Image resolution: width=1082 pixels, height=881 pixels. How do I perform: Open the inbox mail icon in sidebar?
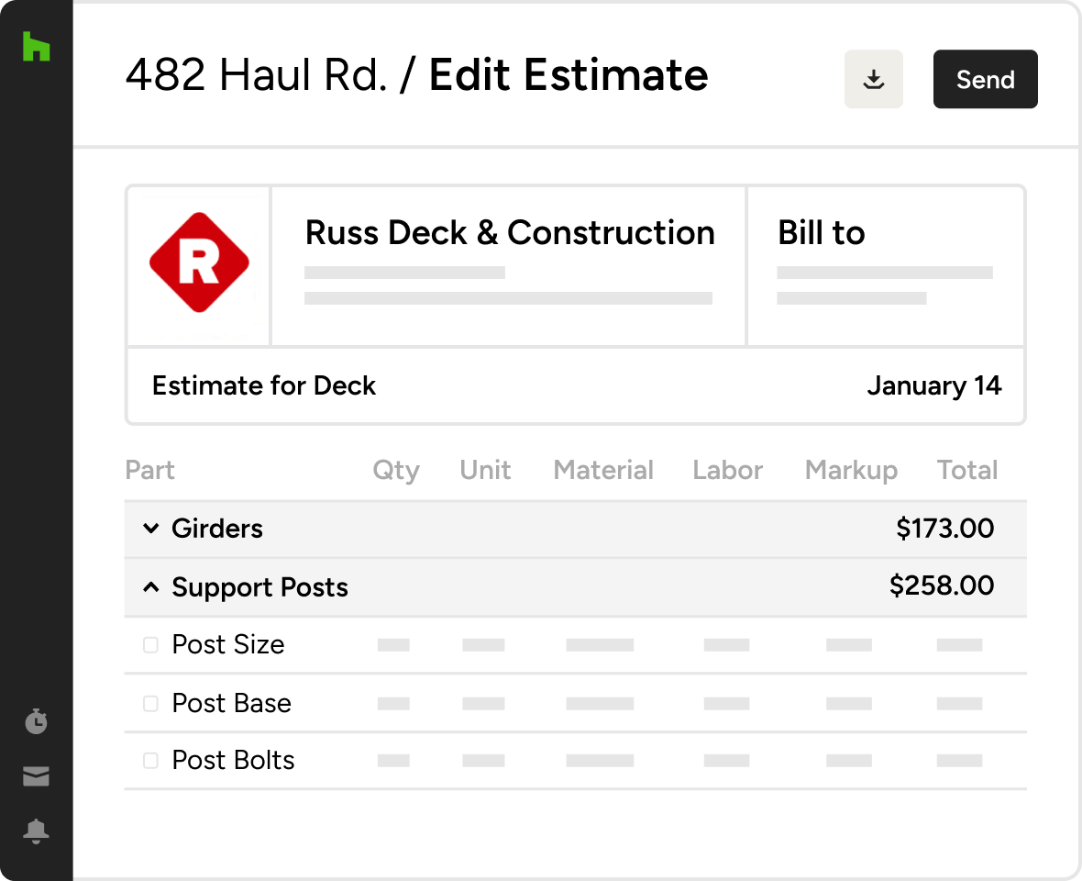(x=36, y=776)
